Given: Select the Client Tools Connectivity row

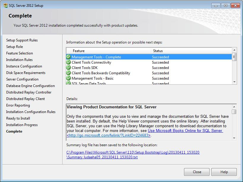Looking at the screenshot, I should [149, 62].
